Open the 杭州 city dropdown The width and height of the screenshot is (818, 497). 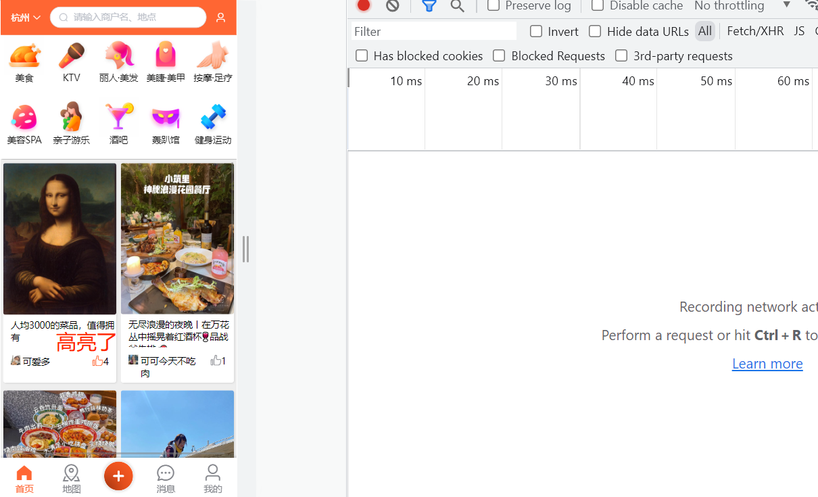coord(26,18)
